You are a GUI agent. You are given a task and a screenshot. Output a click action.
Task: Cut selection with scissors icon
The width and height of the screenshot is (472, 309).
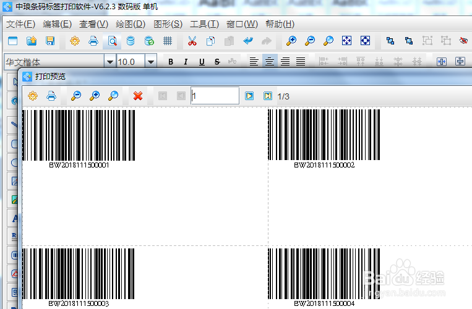tap(192, 41)
